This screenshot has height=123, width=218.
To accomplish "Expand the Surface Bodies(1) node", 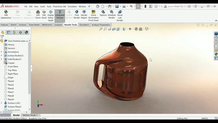I will pos(1,55).
